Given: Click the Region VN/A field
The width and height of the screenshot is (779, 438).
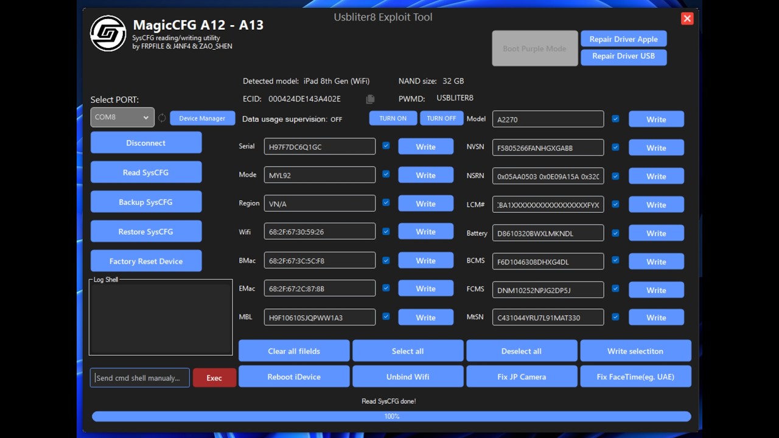Looking at the screenshot, I should tap(320, 204).
